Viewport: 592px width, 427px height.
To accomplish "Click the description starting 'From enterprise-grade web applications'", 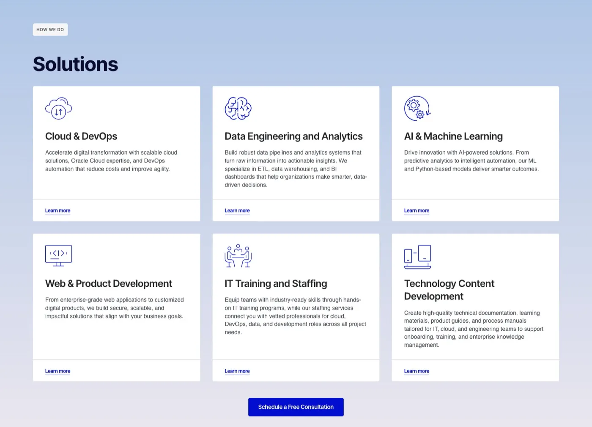I will [x=115, y=308].
